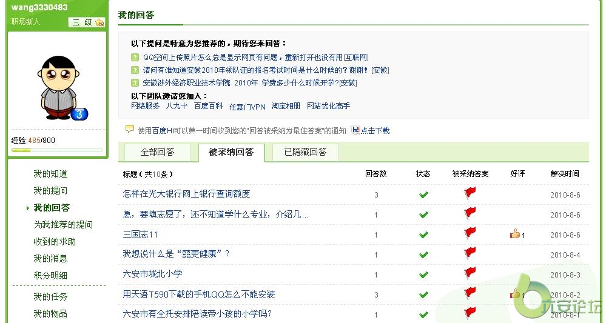The width and height of the screenshot is (606, 323).
Task: Open the 网站优化高手 team link
Action: pyautogui.click(x=329, y=105)
